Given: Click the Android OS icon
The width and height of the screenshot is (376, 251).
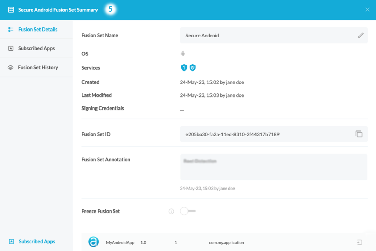Looking at the screenshot, I should 183,54.
